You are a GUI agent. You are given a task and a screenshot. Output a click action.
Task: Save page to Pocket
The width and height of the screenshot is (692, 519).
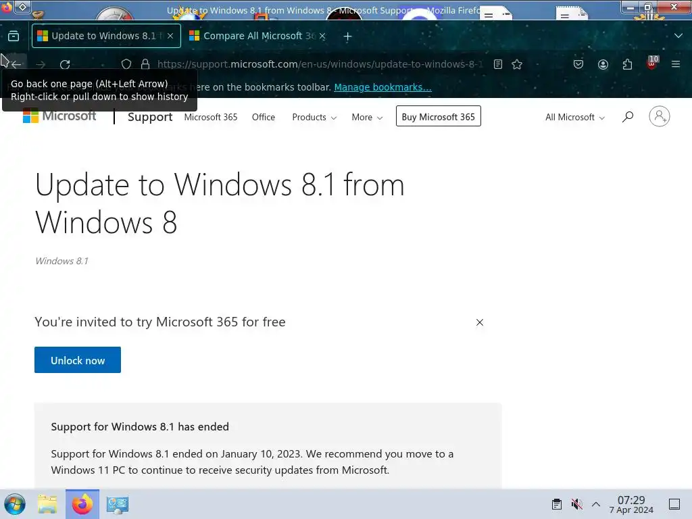(x=578, y=64)
